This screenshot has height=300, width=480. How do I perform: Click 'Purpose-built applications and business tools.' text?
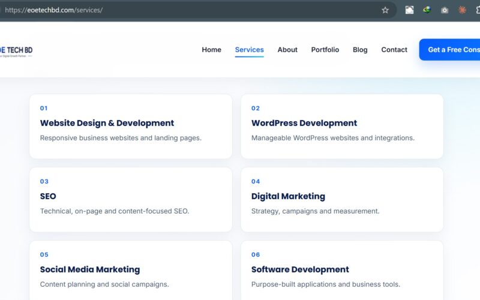tap(326, 284)
